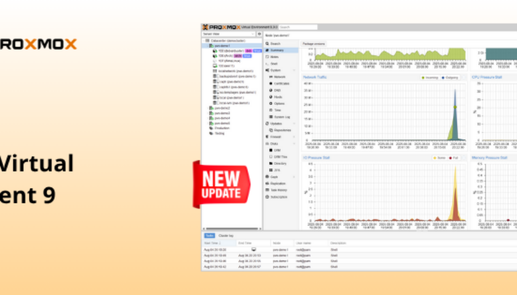Open the Notes icon in node menu
The width and height of the screenshot is (517, 295).
267,57
